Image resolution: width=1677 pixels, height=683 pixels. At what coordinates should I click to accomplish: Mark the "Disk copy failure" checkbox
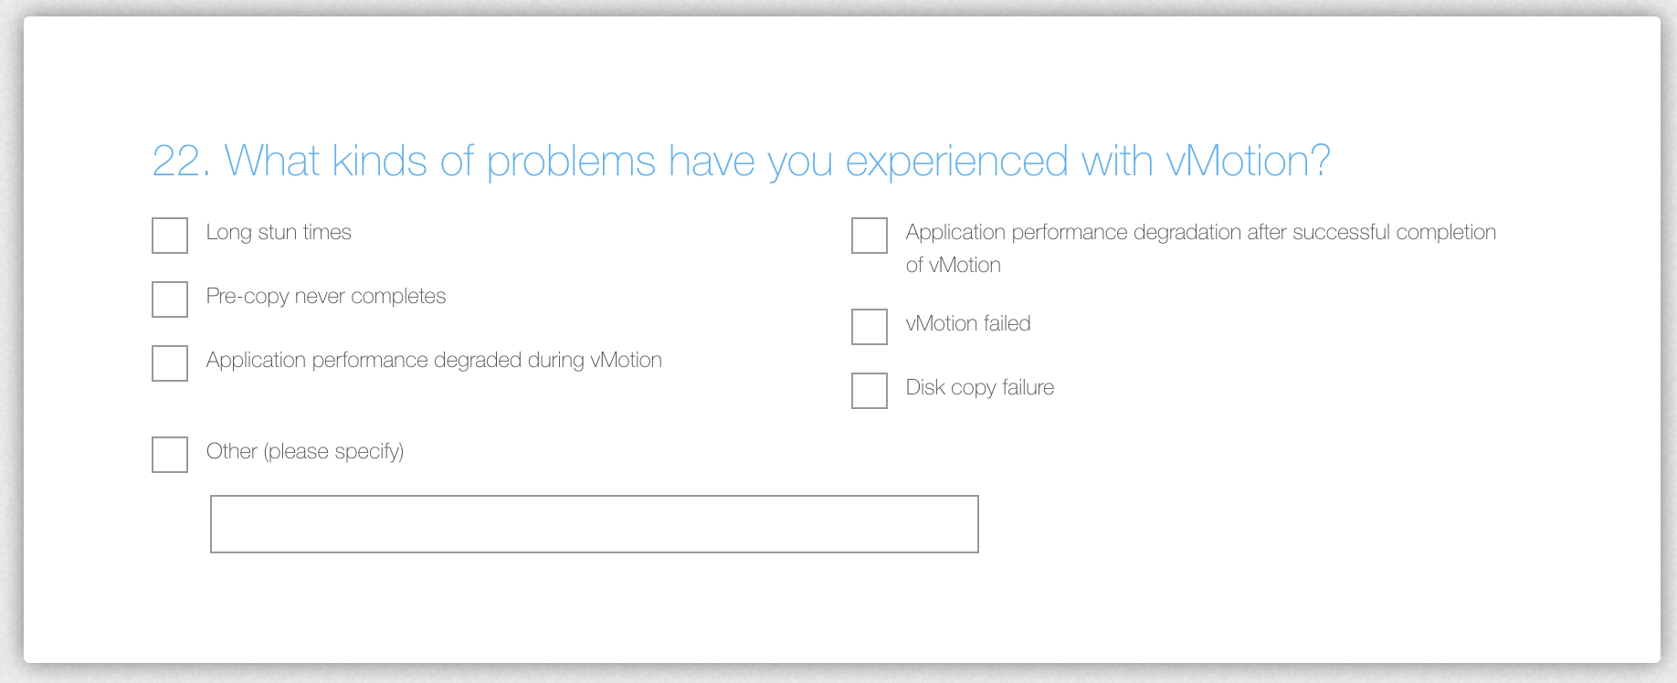[870, 391]
